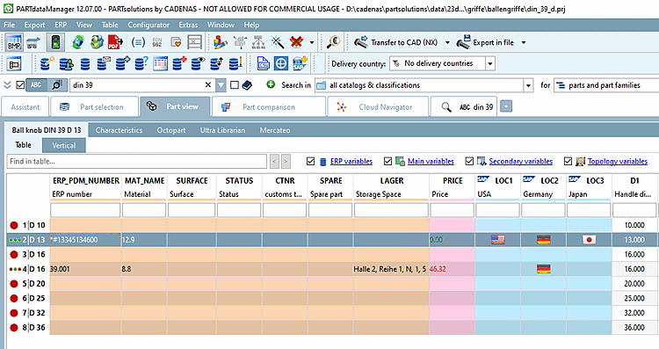Toggle the Topology variables checkbox
659x349 pixels.
(568, 161)
